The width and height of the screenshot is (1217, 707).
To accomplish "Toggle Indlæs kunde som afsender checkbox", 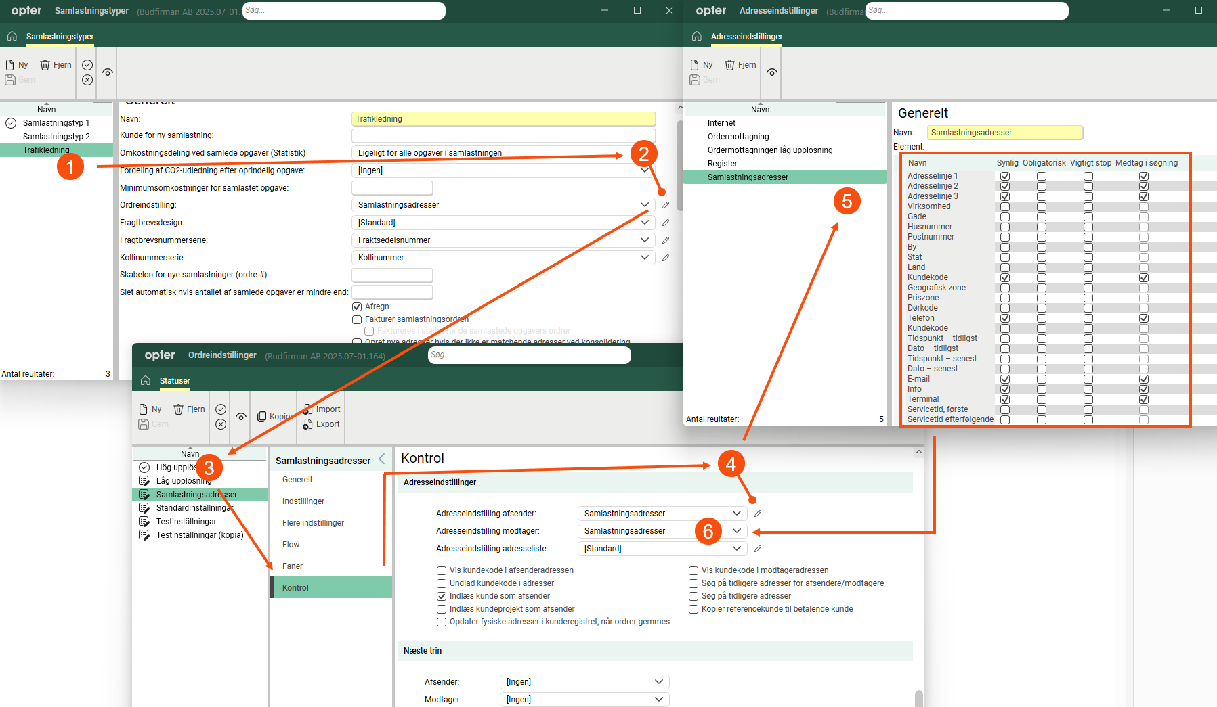I will (442, 596).
